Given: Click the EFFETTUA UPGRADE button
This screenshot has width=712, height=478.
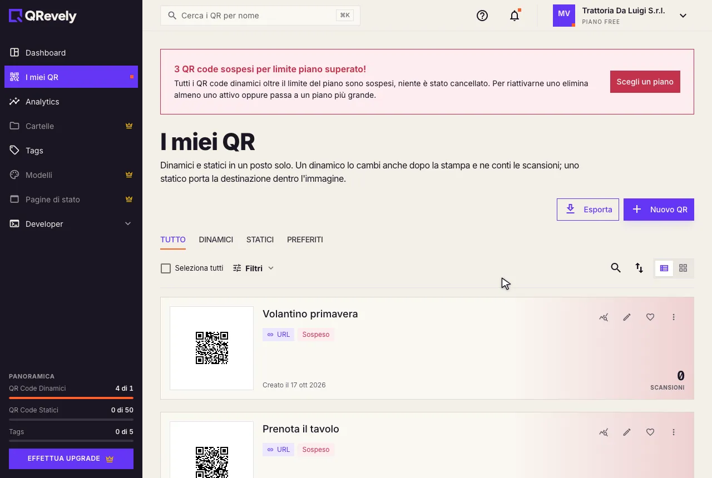Looking at the screenshot, I should click(x=71, y=459).
